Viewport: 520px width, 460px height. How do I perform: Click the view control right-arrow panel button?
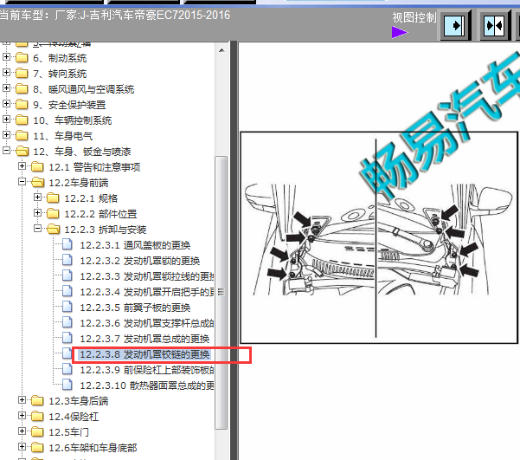click(x=456, y=26)
